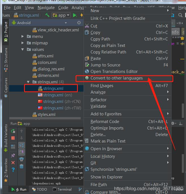Click the hide panel icon beside the gear
The width and height of the screenshot is (186, 194).
(x=181, y=123)
